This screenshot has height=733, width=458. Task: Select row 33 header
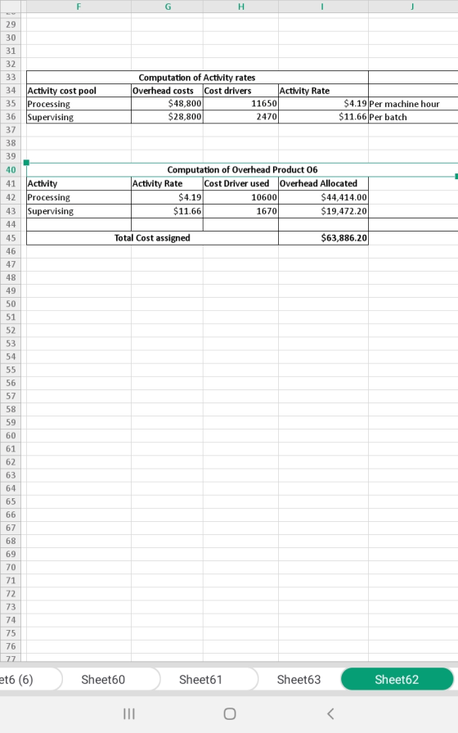tap(11, 77)
